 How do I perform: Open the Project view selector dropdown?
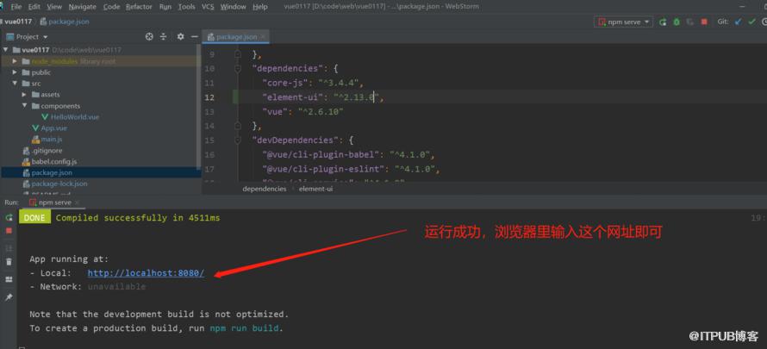click(x=28, y=37)
